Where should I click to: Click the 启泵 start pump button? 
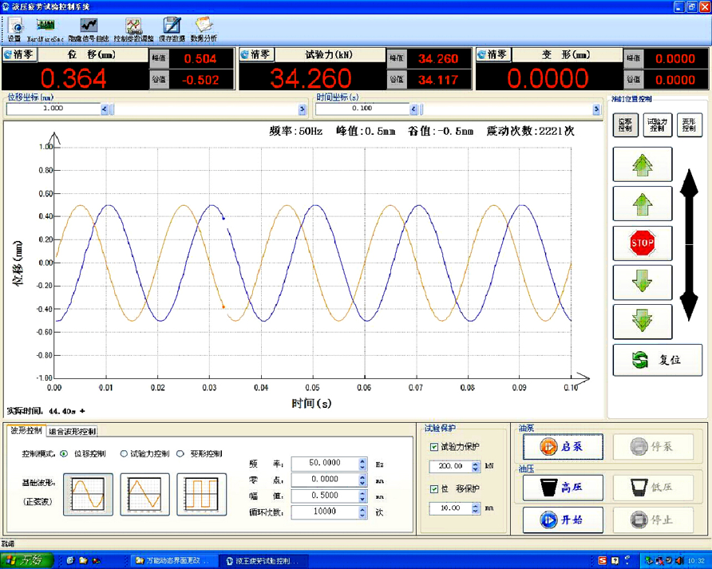pyautogui.click(x=562, y=447)
